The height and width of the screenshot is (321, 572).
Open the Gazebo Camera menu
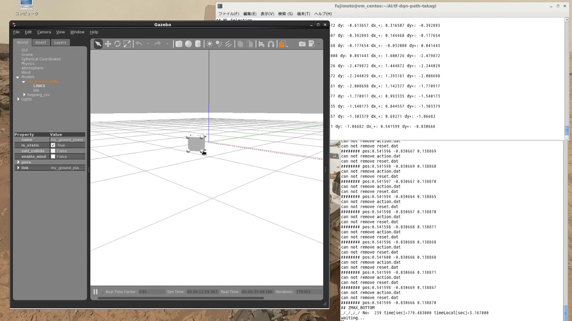(44, 32)
